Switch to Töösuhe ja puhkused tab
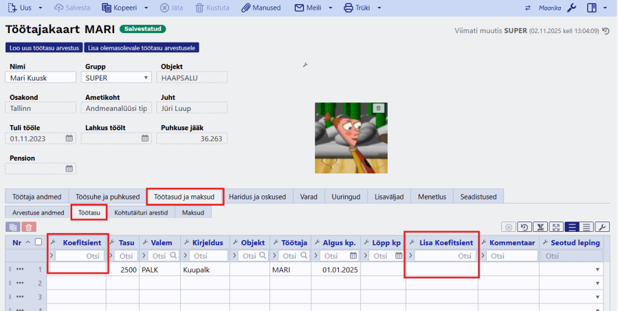618x311 pixels. [108, 197]
